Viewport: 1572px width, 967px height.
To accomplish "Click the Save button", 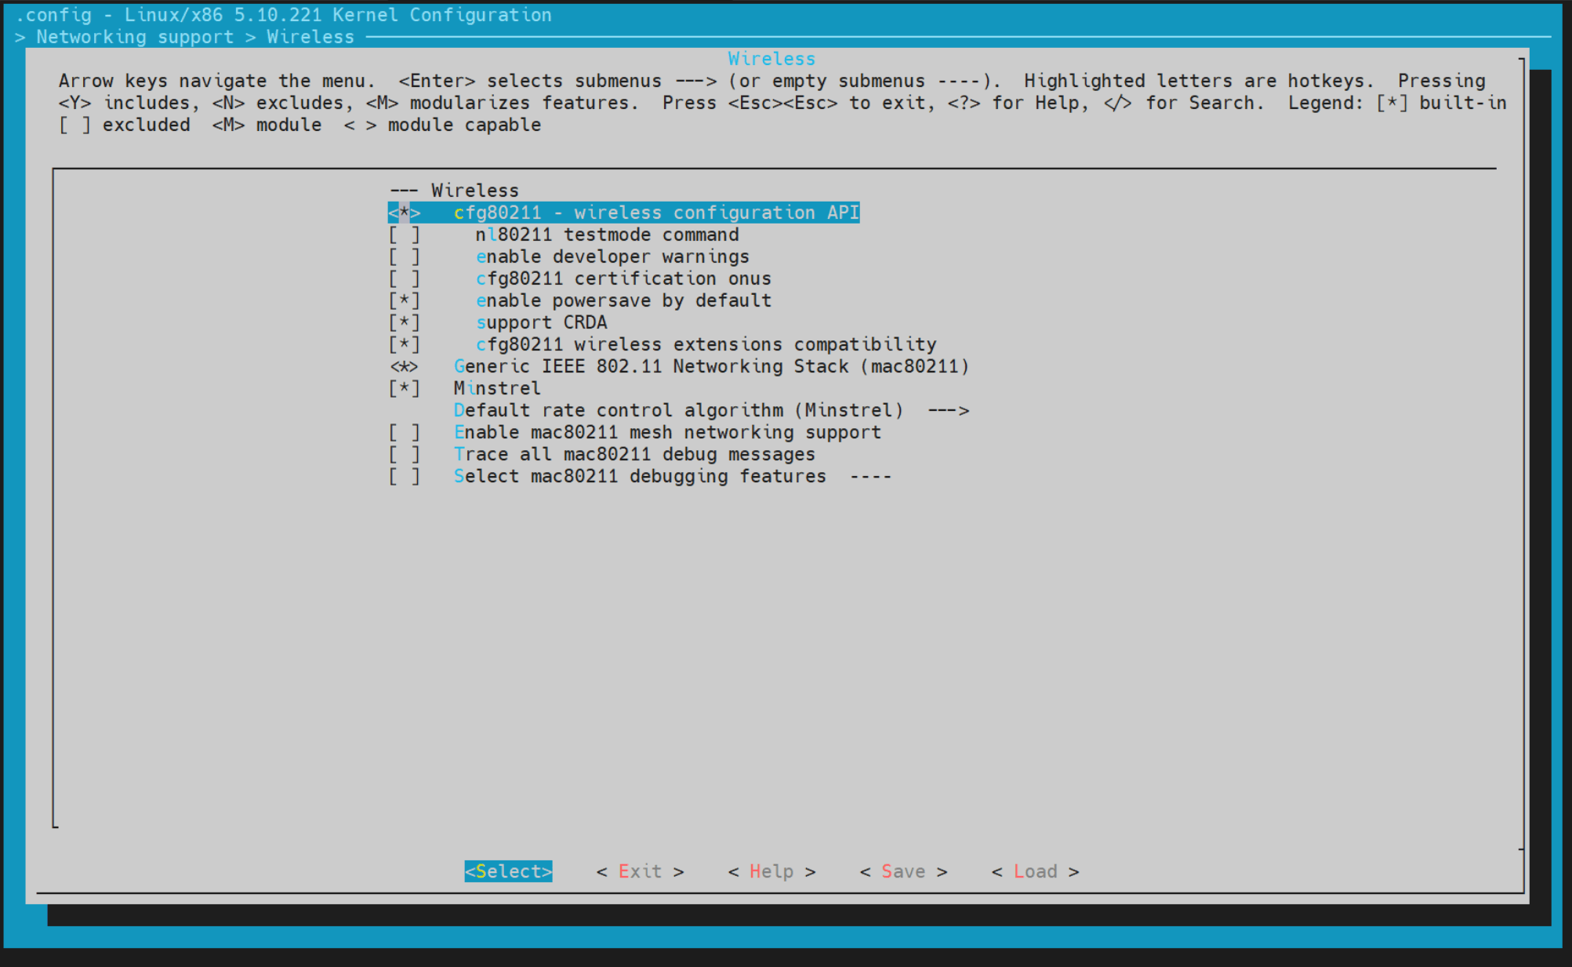I will pyautogui.click(x=903, y=871).
